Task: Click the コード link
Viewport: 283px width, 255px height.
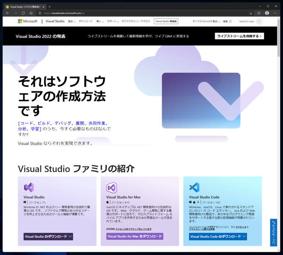Action: pyautogui.click(x=27, y=123)
